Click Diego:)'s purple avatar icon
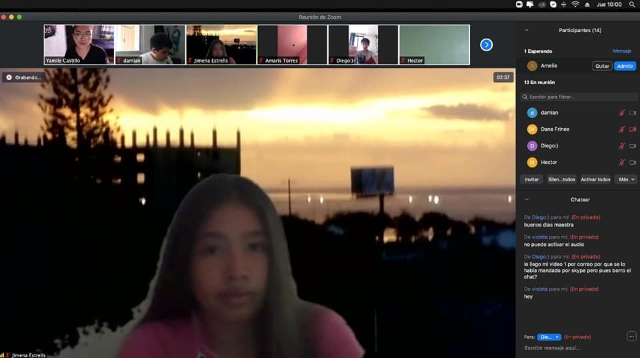 (x=532, y=146)
